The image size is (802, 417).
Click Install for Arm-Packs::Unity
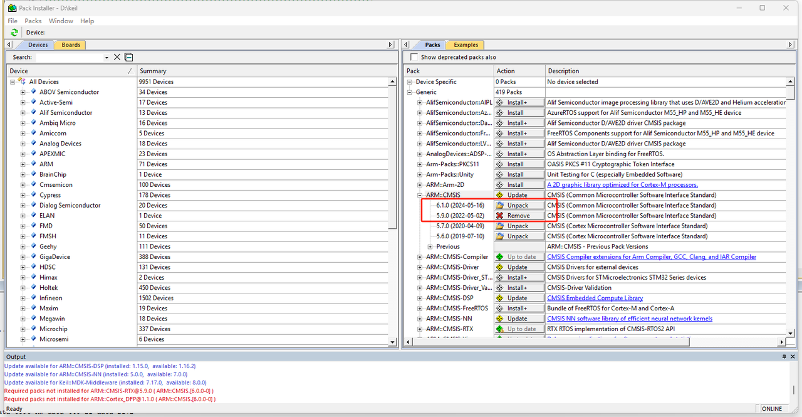tap(519, 174)
